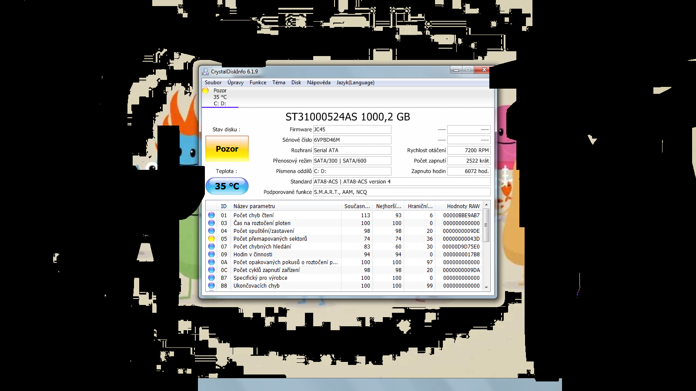Click the SMART list scrollbar thumb
This screenshot has width=696, height=391.
(x=486, y=225)
